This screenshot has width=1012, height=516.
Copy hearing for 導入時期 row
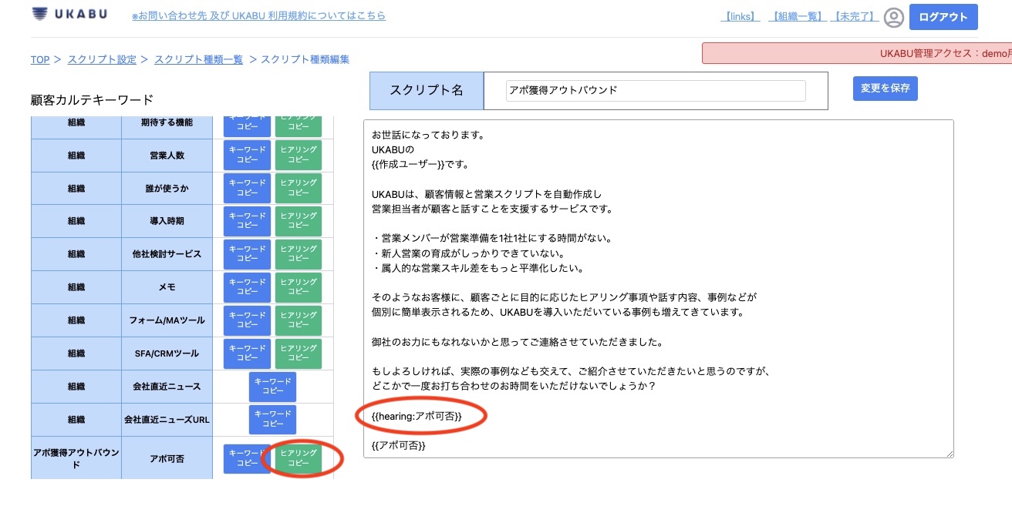(299, 221)
